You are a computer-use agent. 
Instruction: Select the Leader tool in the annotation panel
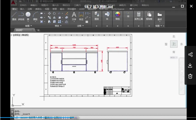point(87,18)
